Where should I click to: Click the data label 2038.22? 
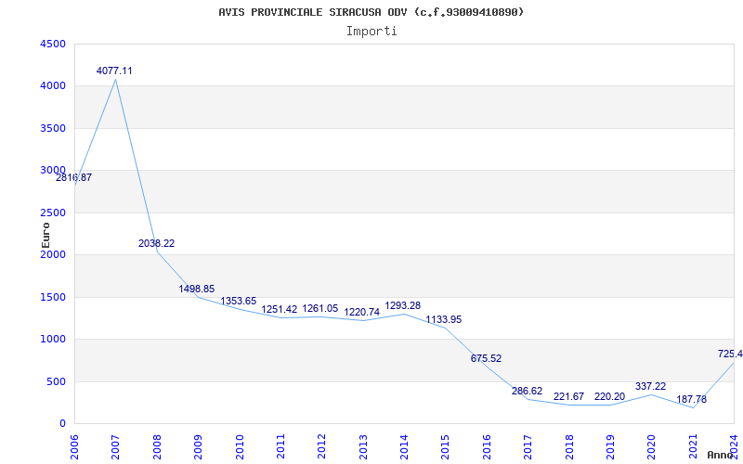(156, 243)
